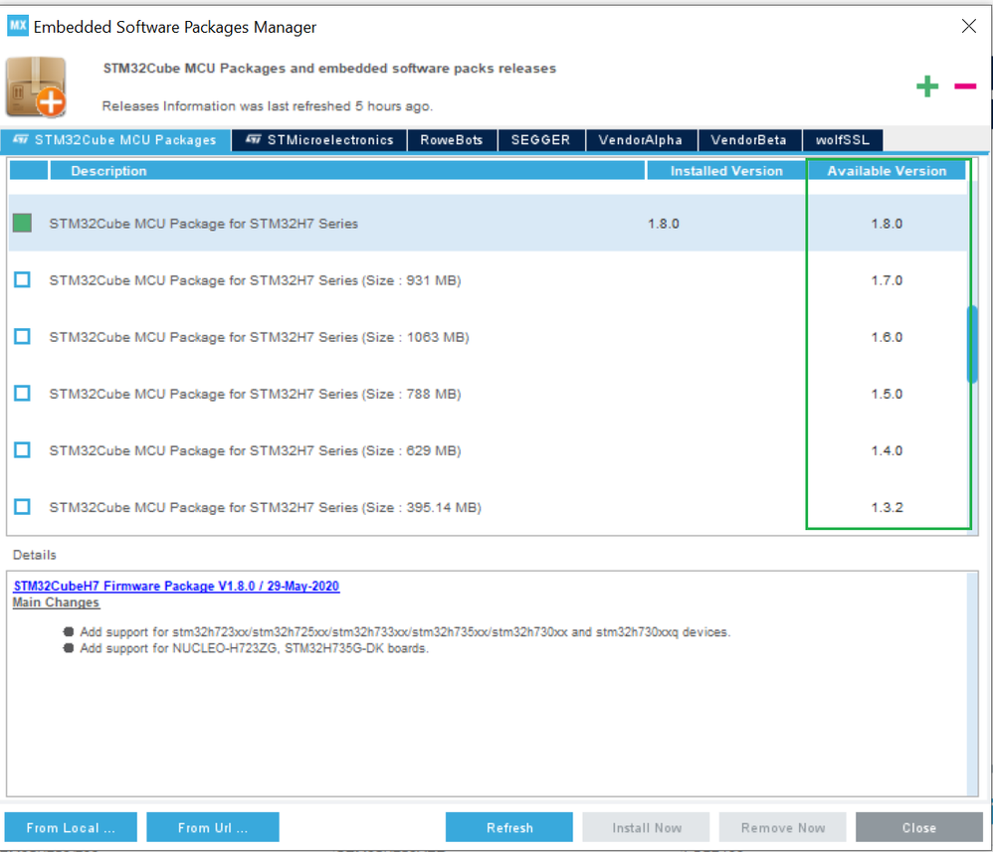Click the package list vertical scrollbar thumb
The height and width of the screenshot is (852, 993).
[972, 344]
